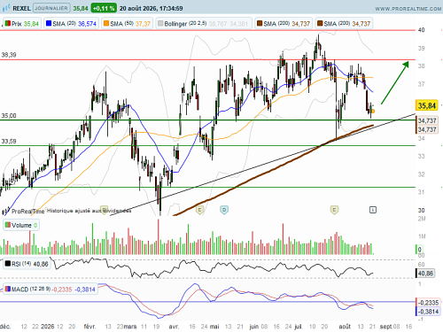Click the MACD legend color icon
Screen dimensions: 443x332
click(x=8, y=289)
